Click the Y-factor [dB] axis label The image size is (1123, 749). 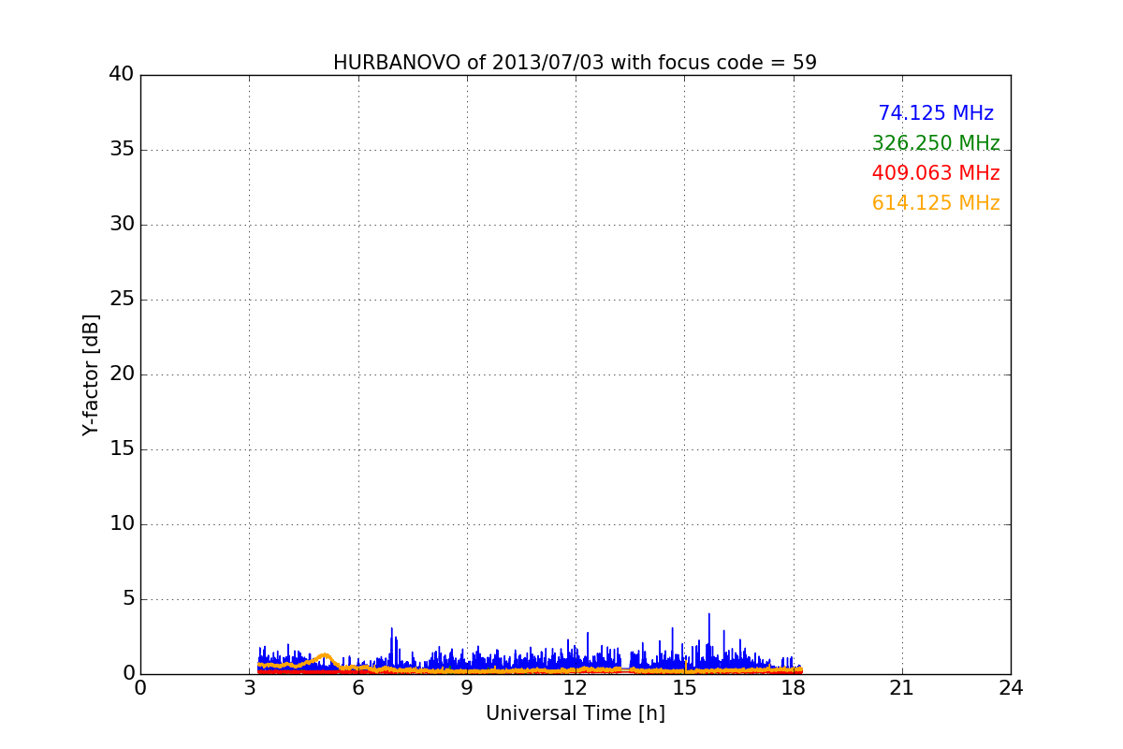coord(91,374)
